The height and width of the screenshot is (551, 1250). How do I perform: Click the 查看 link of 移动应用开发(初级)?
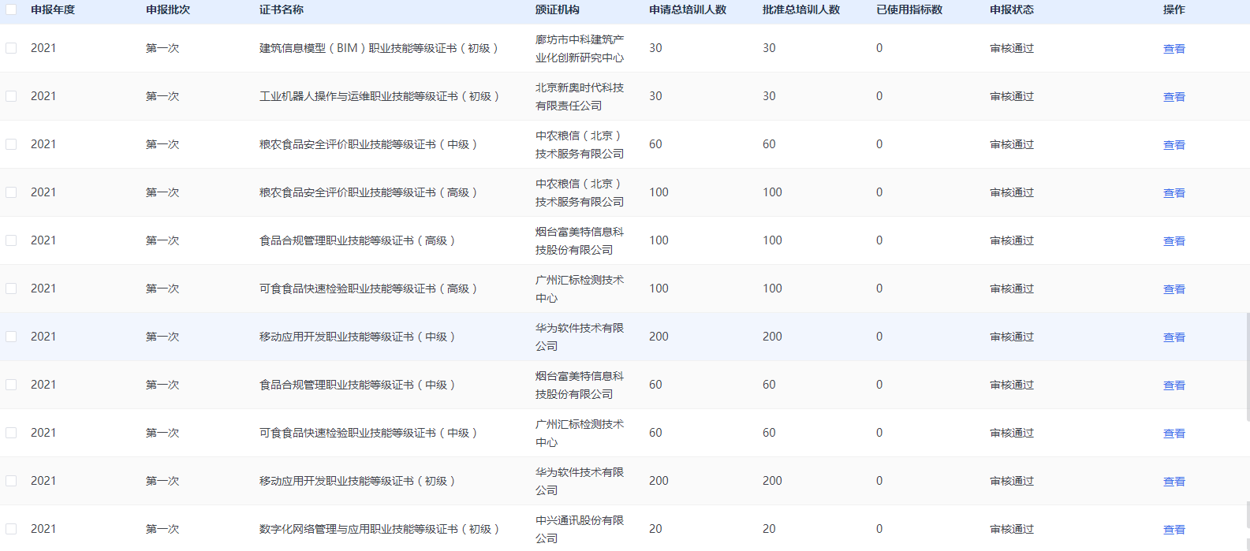(x=1174, y=482)
